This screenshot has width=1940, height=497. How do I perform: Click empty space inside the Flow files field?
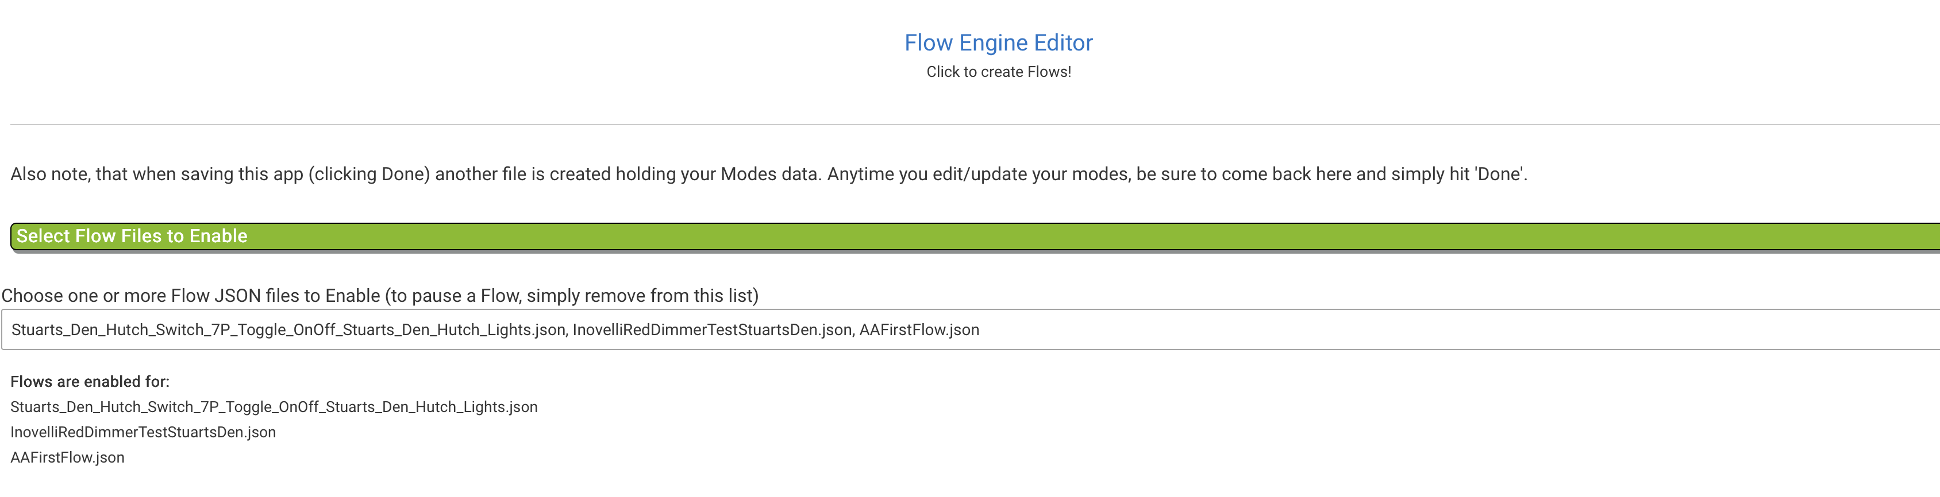(x=1431, y=330)
